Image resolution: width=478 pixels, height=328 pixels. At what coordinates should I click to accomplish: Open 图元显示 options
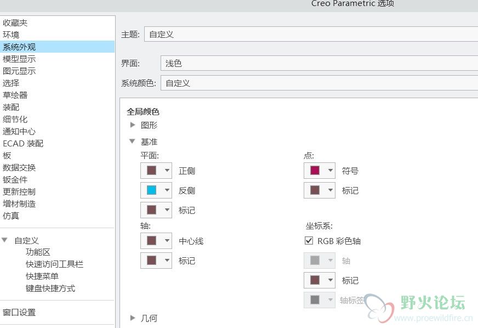click(19, 71)
